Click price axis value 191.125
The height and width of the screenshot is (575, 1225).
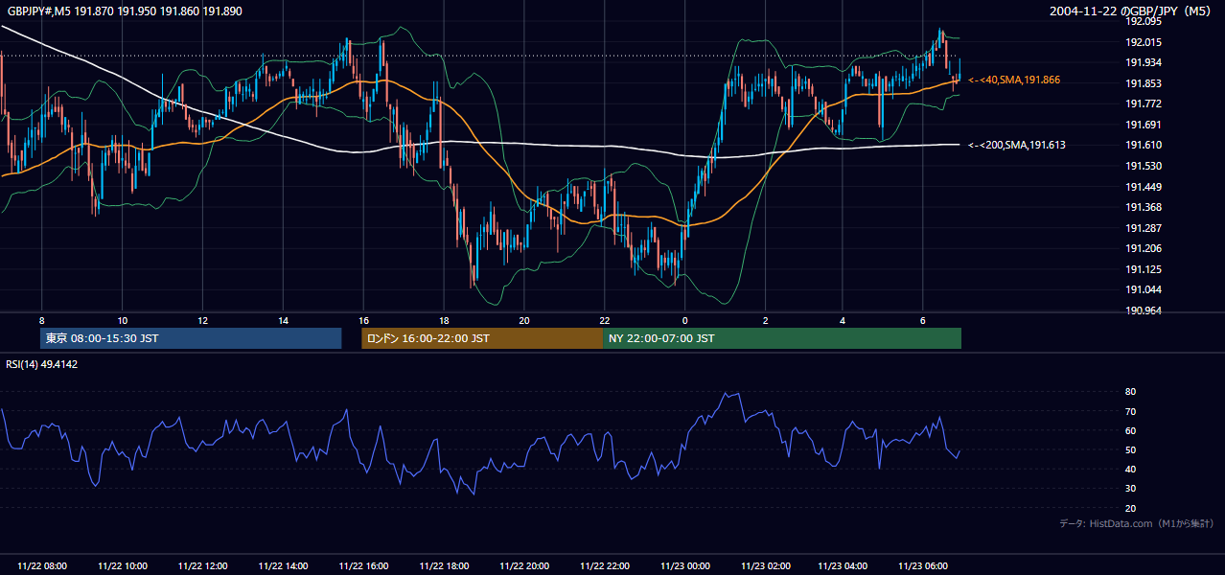1144,269
